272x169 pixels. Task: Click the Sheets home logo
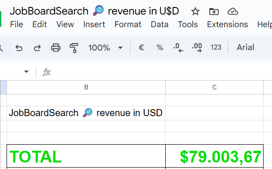click(x=0, y=19)
